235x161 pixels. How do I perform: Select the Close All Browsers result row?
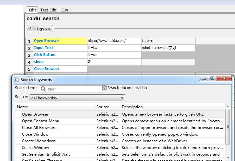click(120, 128)
